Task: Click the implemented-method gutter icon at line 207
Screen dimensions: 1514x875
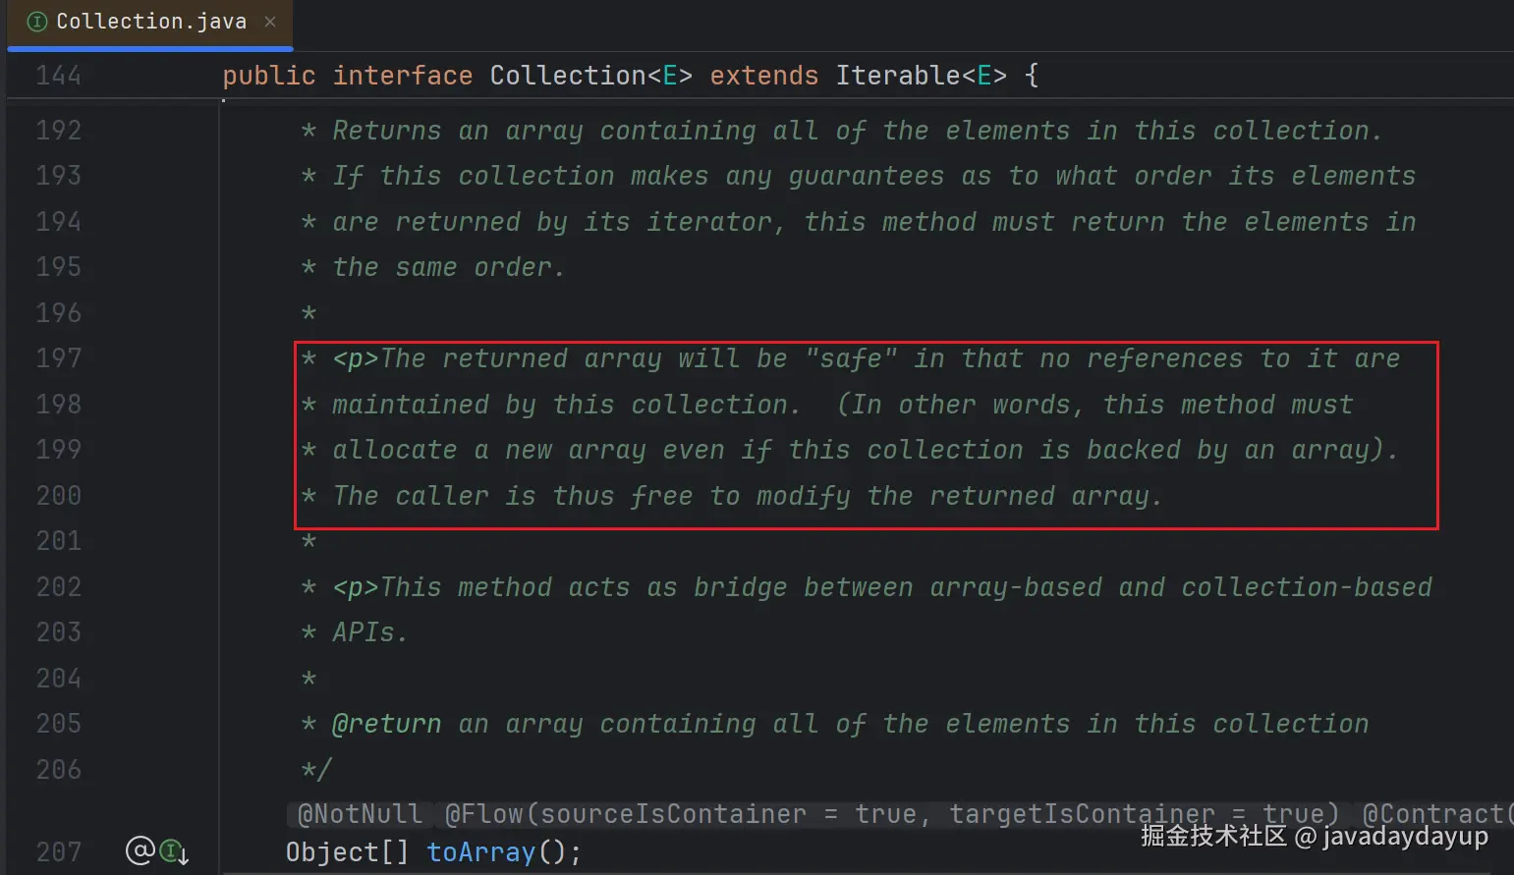Action: click(x=175, y=851)
